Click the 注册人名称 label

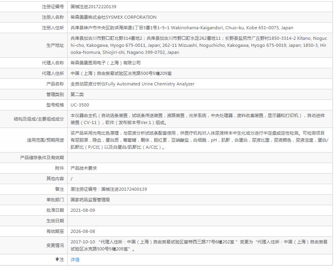click(53, 17)
